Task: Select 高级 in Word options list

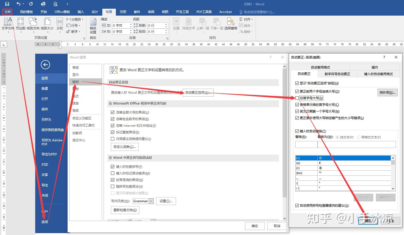Action: click(x=85, y=110)
